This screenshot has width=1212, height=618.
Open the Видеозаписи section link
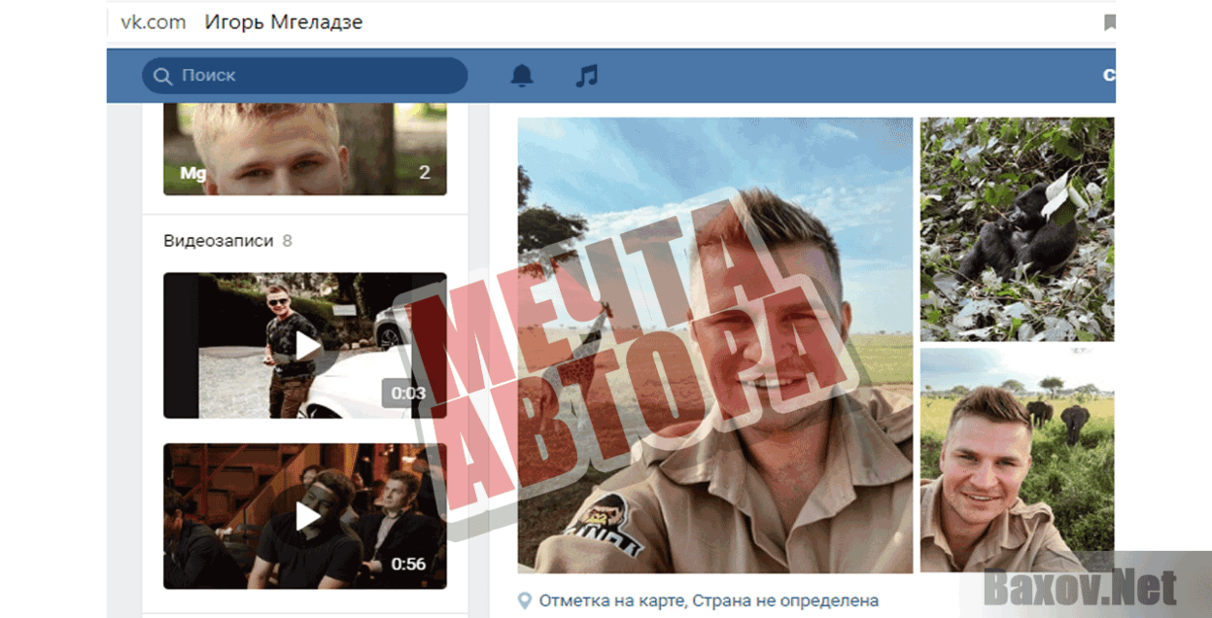point(218,241)
